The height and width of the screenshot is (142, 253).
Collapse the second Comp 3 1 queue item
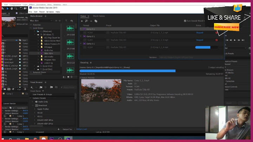click(x=81, y=36)
